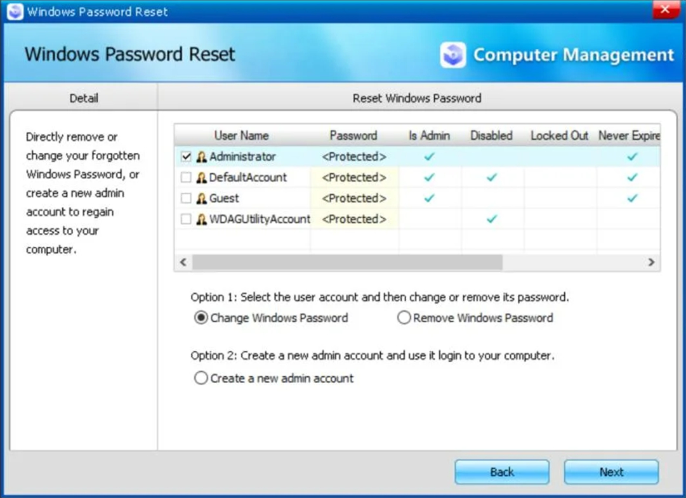Image resolution: width=686 pixels, height=498 pixels.
Task: Click the Computer Management logo icon
Action: 453,55
